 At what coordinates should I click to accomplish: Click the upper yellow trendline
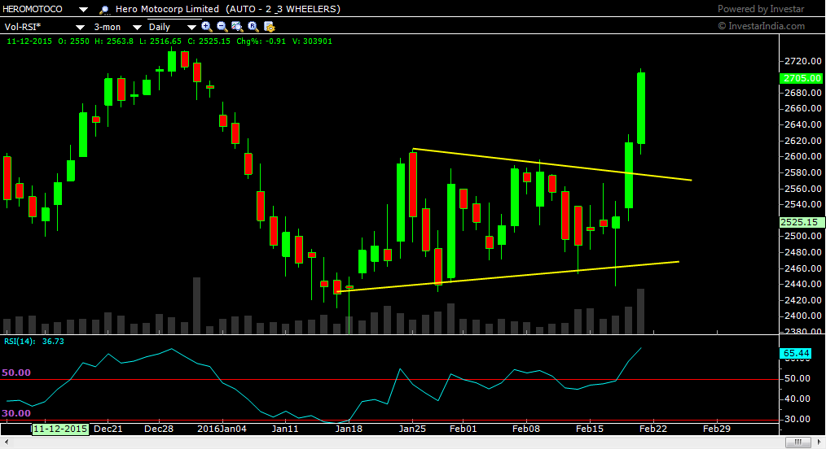551,164
